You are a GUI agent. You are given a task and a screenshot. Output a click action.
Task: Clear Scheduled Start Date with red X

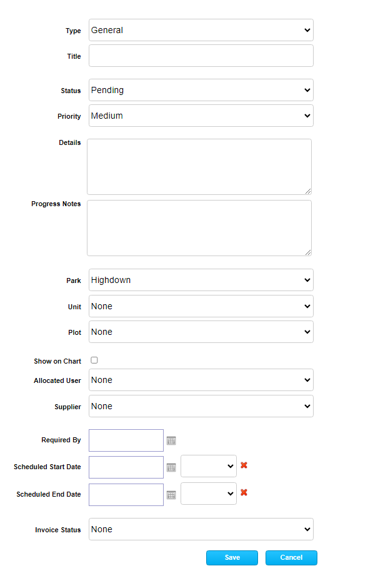244,465
